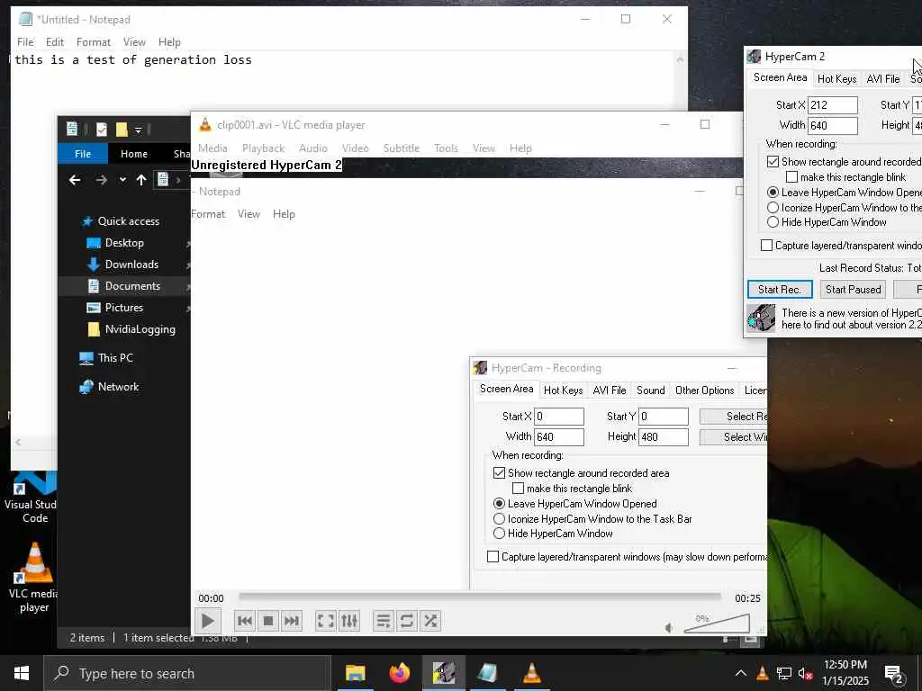The image size is (922, 691).
Task: Open VLC Subtitle menu
Action: coord(402,148)
